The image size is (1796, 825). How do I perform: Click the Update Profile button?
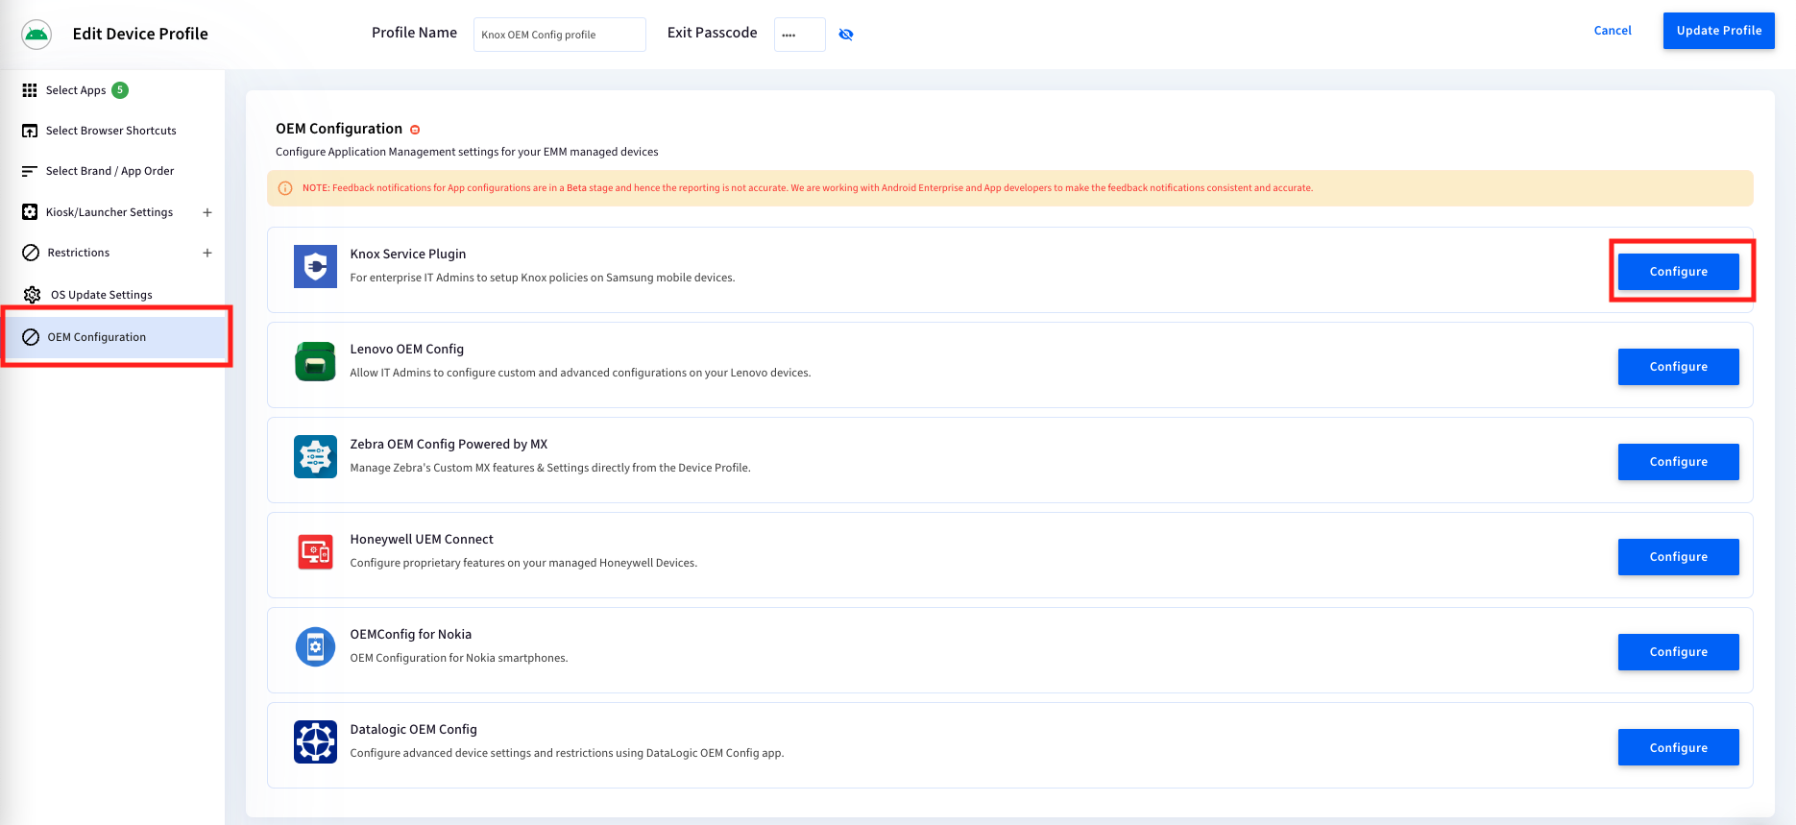(1718, 31)
